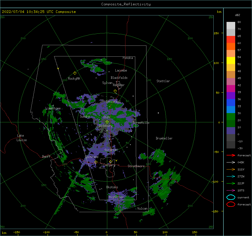Click the Vulcan city label
The width and height of the screenshot is (252, 236).
[143, 208]
